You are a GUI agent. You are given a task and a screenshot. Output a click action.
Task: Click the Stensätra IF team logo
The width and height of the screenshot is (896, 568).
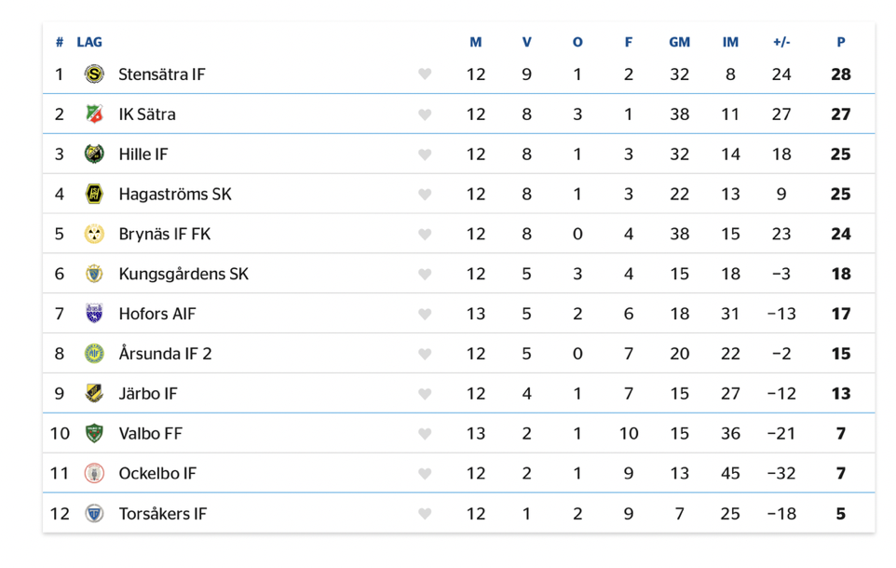pyautogui.click(x=94, y=74)
